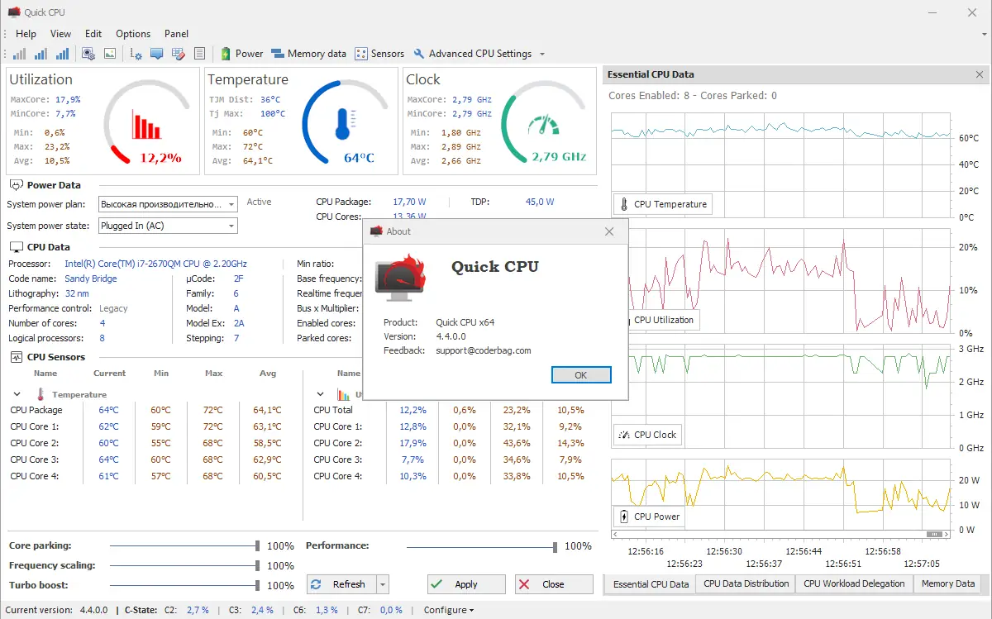Screen dimensions: 992x619
Task: Click the support@coderbag.com feedback address
Action: coord(484,350)
